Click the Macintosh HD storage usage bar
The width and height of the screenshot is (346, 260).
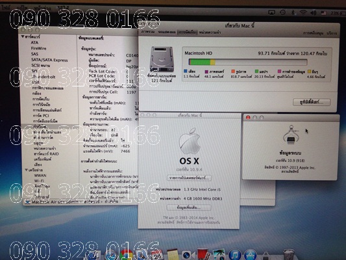[248, 62]
